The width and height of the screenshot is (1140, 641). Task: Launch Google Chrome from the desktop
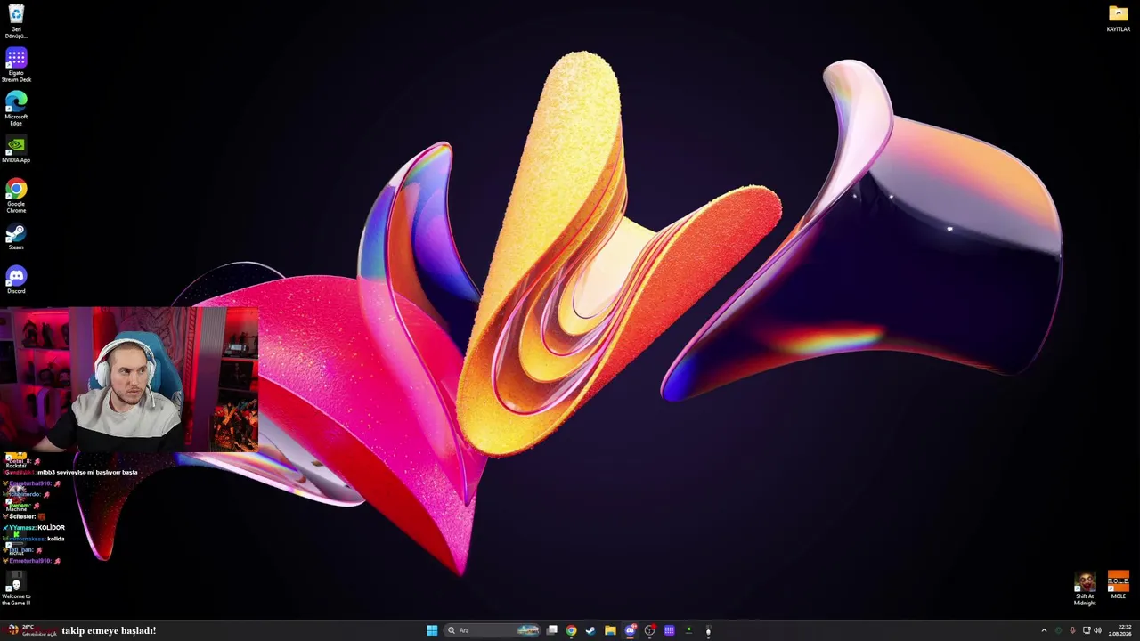tap(16, 196)
